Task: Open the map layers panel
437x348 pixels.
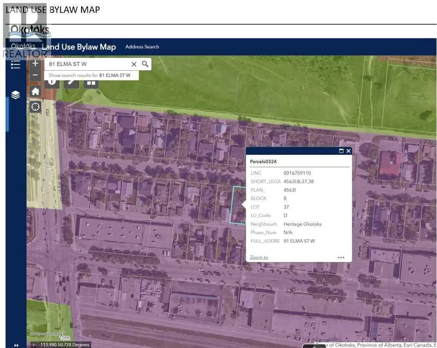Action: [x=16, y=95]
